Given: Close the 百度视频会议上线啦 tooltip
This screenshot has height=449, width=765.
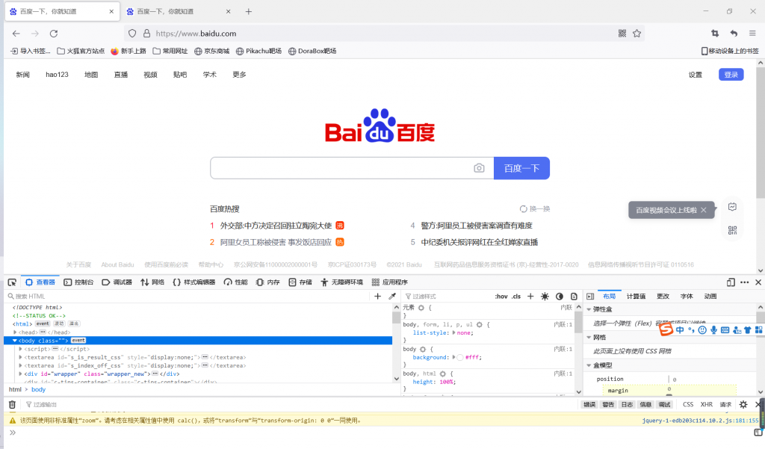Looking at the screenshot, I should tap(703, 210).
